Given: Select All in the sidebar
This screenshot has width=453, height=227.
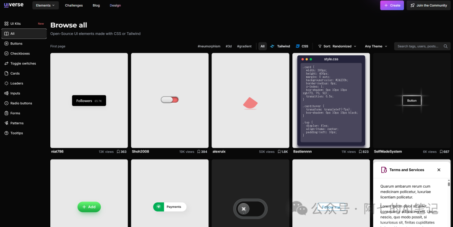Looking at the screenshot, I should 24,34.
